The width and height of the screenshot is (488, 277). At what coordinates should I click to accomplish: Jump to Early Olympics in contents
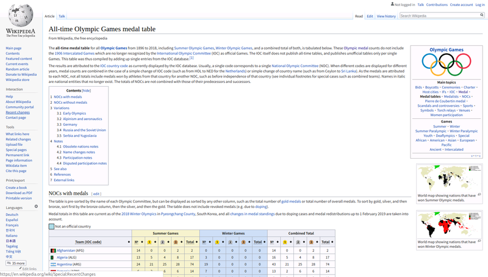74,113
